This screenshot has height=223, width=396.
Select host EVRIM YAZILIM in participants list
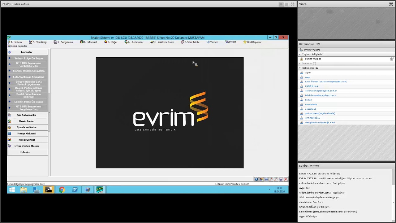[346, 59]
